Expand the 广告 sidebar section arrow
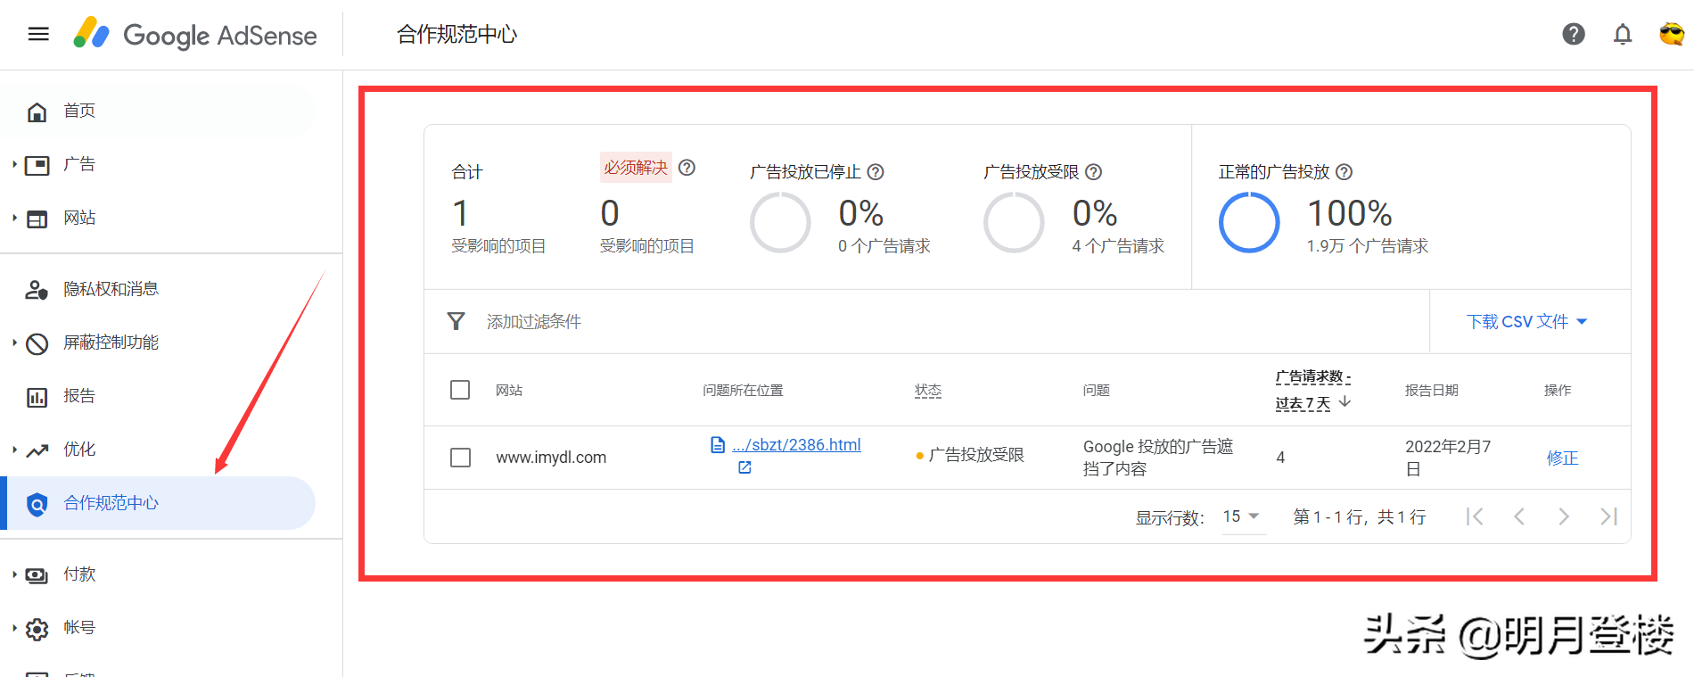Screen dimensions: 1694x677 [x=14, y=164]
